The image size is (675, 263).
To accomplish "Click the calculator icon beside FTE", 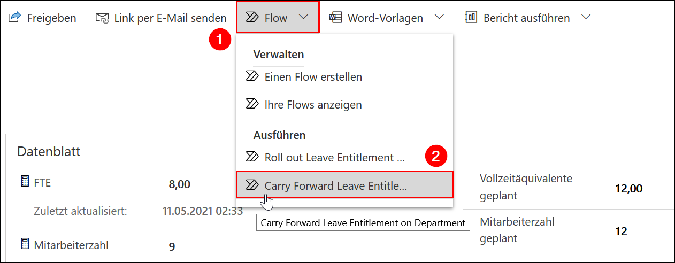I will 24,183.
